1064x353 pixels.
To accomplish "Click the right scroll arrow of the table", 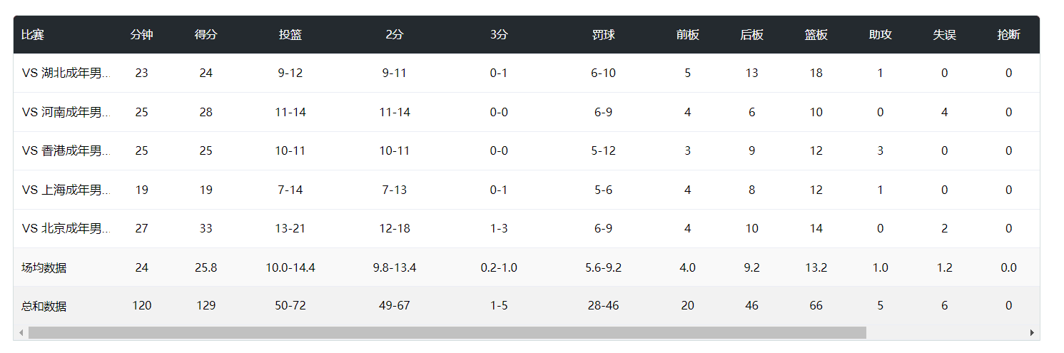I will coord(1031,333).
